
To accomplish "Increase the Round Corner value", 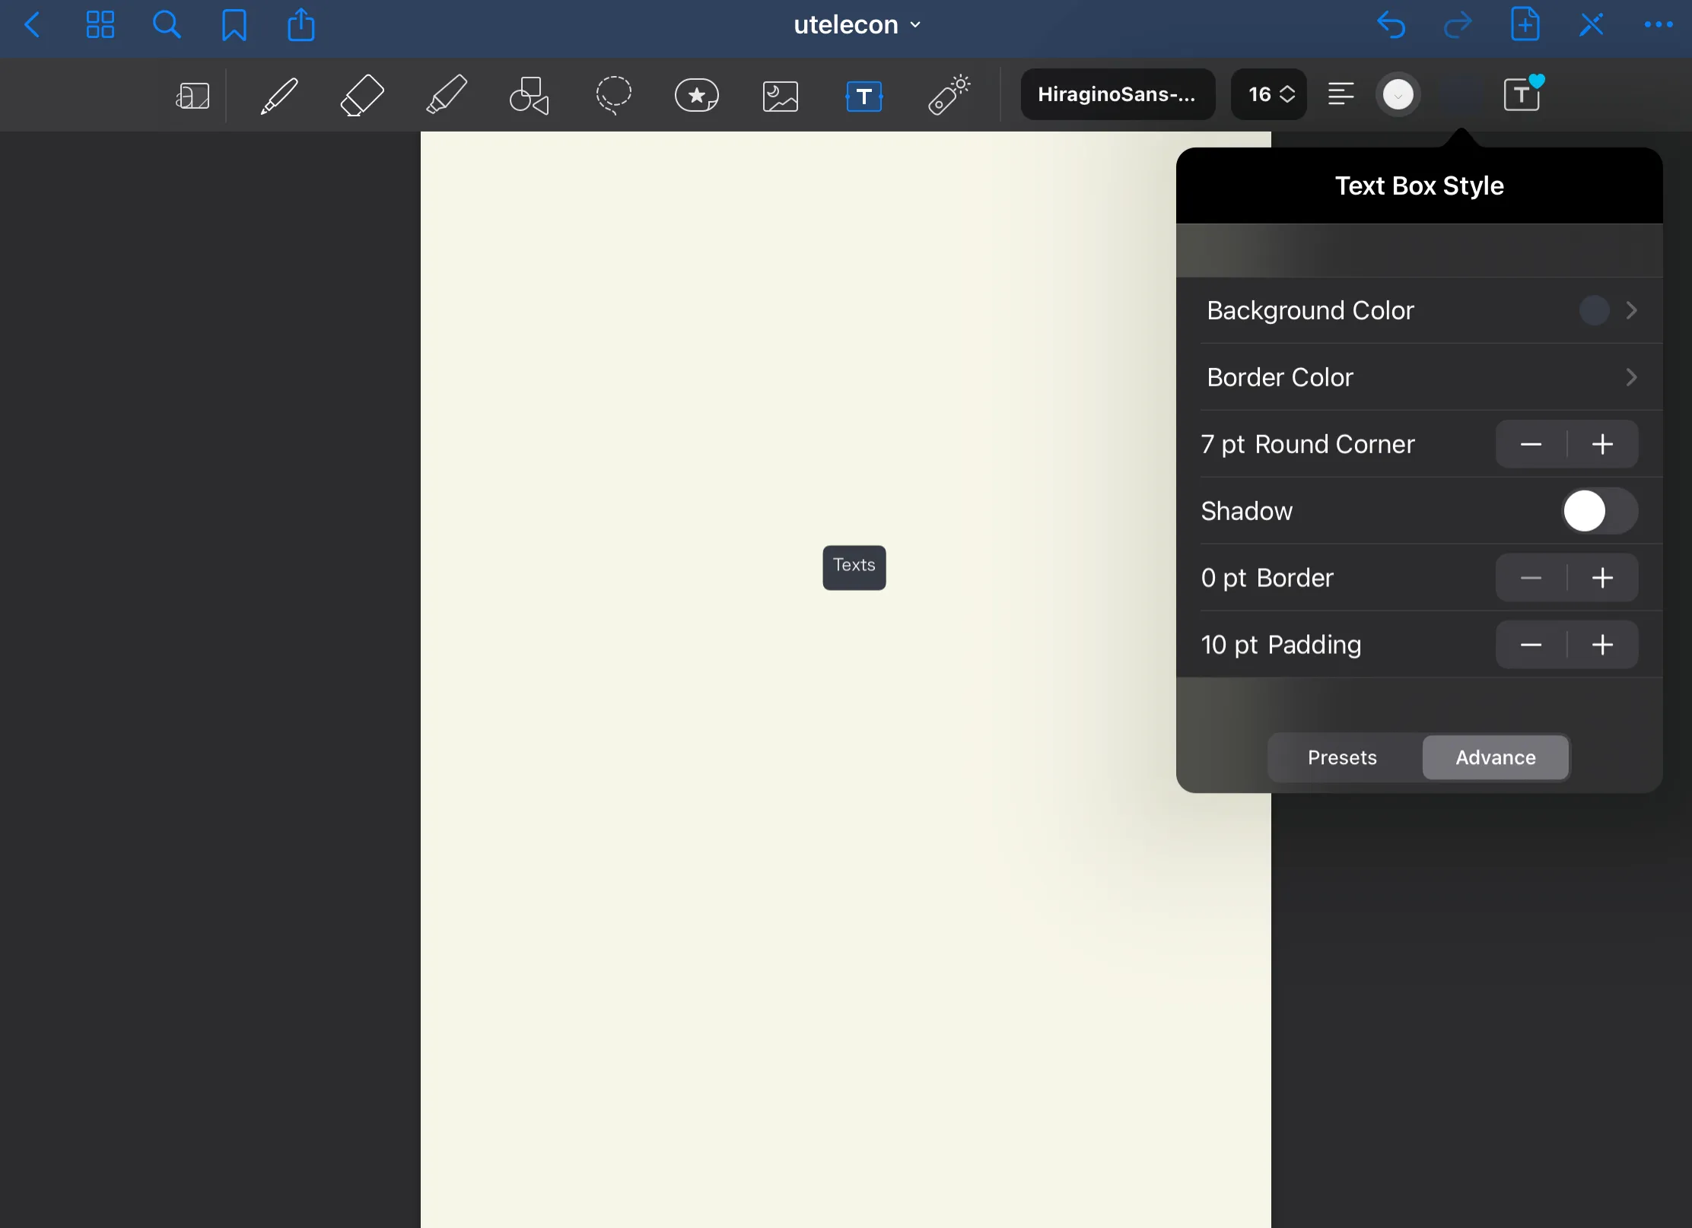I will (1602, 445).
